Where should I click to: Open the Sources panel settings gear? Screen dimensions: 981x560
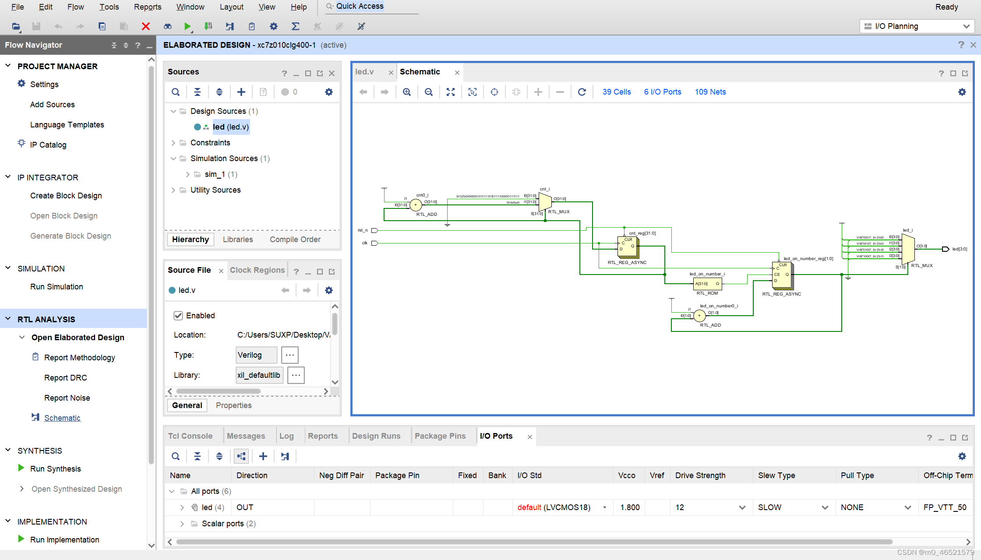(328, 92)
